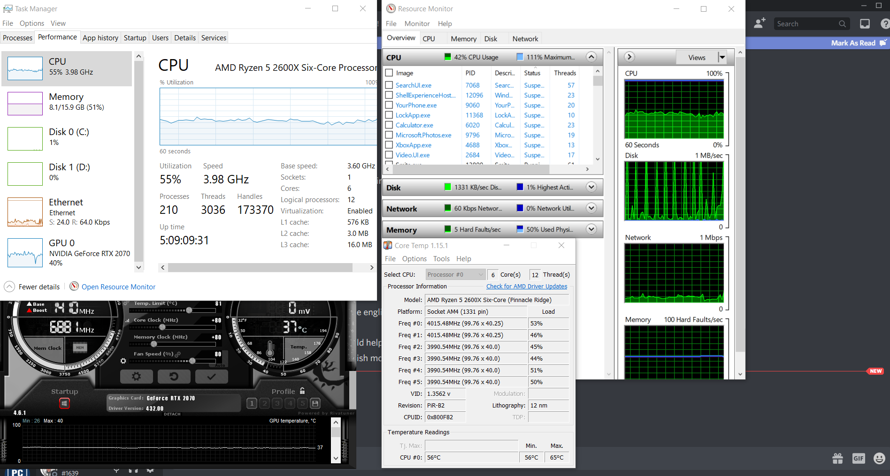Check the Calculator.exe process checkbox
This screenshot has width=890, height=476.
click(389, 125)
